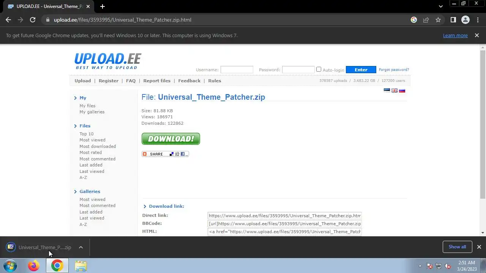Select the HTML code text field
This screenshot has width=486, height=273.
[x=285, y=232]
